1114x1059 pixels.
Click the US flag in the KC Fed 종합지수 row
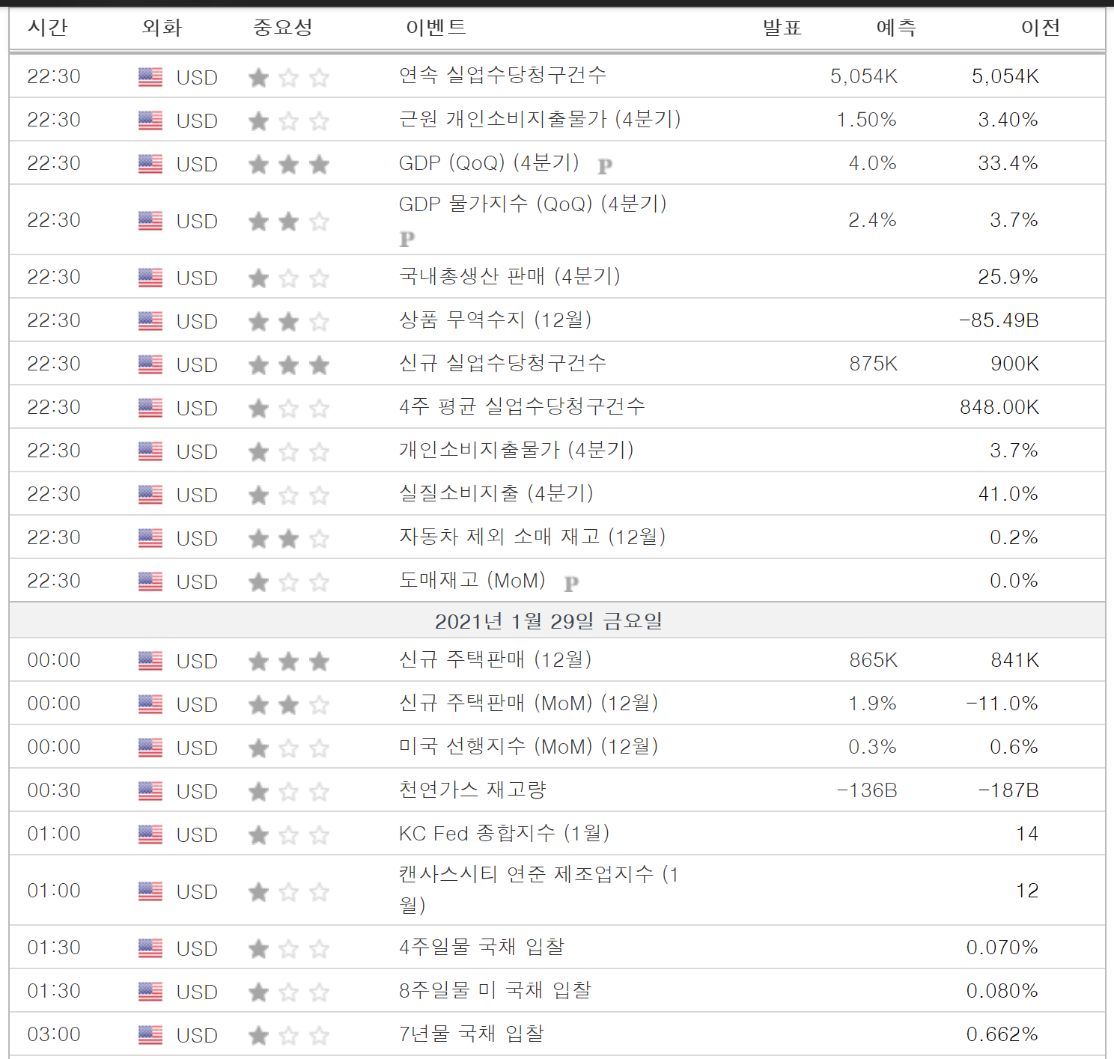[x=150, y=834]
